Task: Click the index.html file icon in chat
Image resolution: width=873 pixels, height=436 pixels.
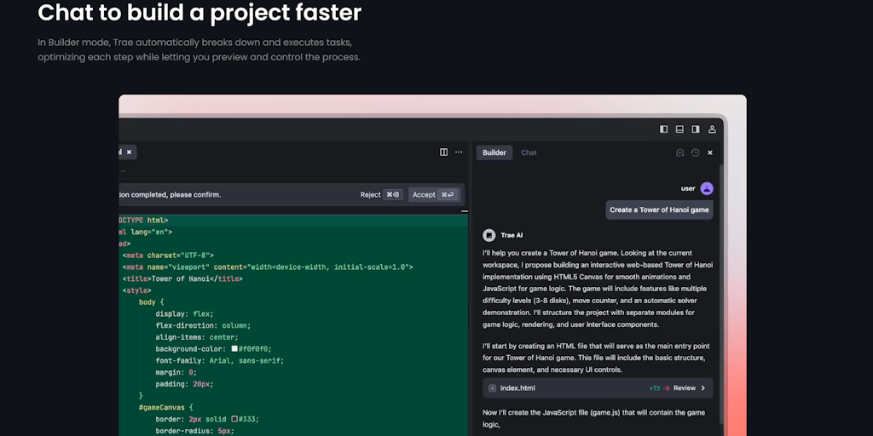Action: click(492, 388)
